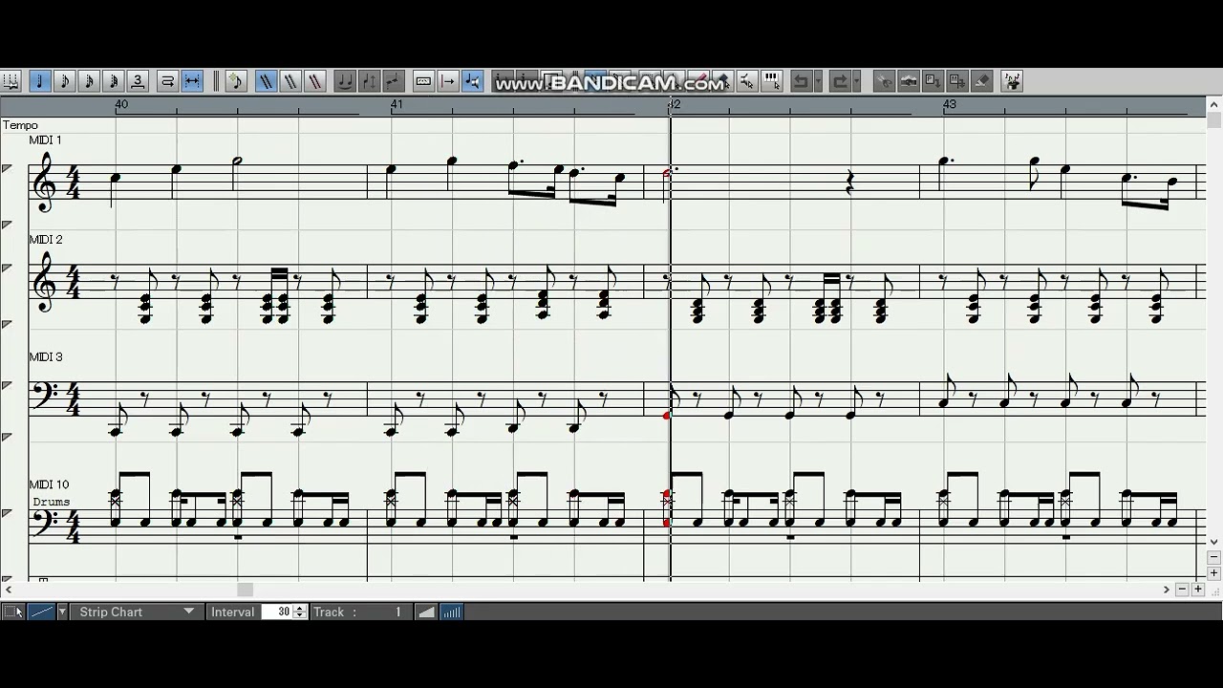The width and height of the screenshot is (1223, 688).
Task: Open the magic hat notes wizard icon
Action: tap(1012, 81)
